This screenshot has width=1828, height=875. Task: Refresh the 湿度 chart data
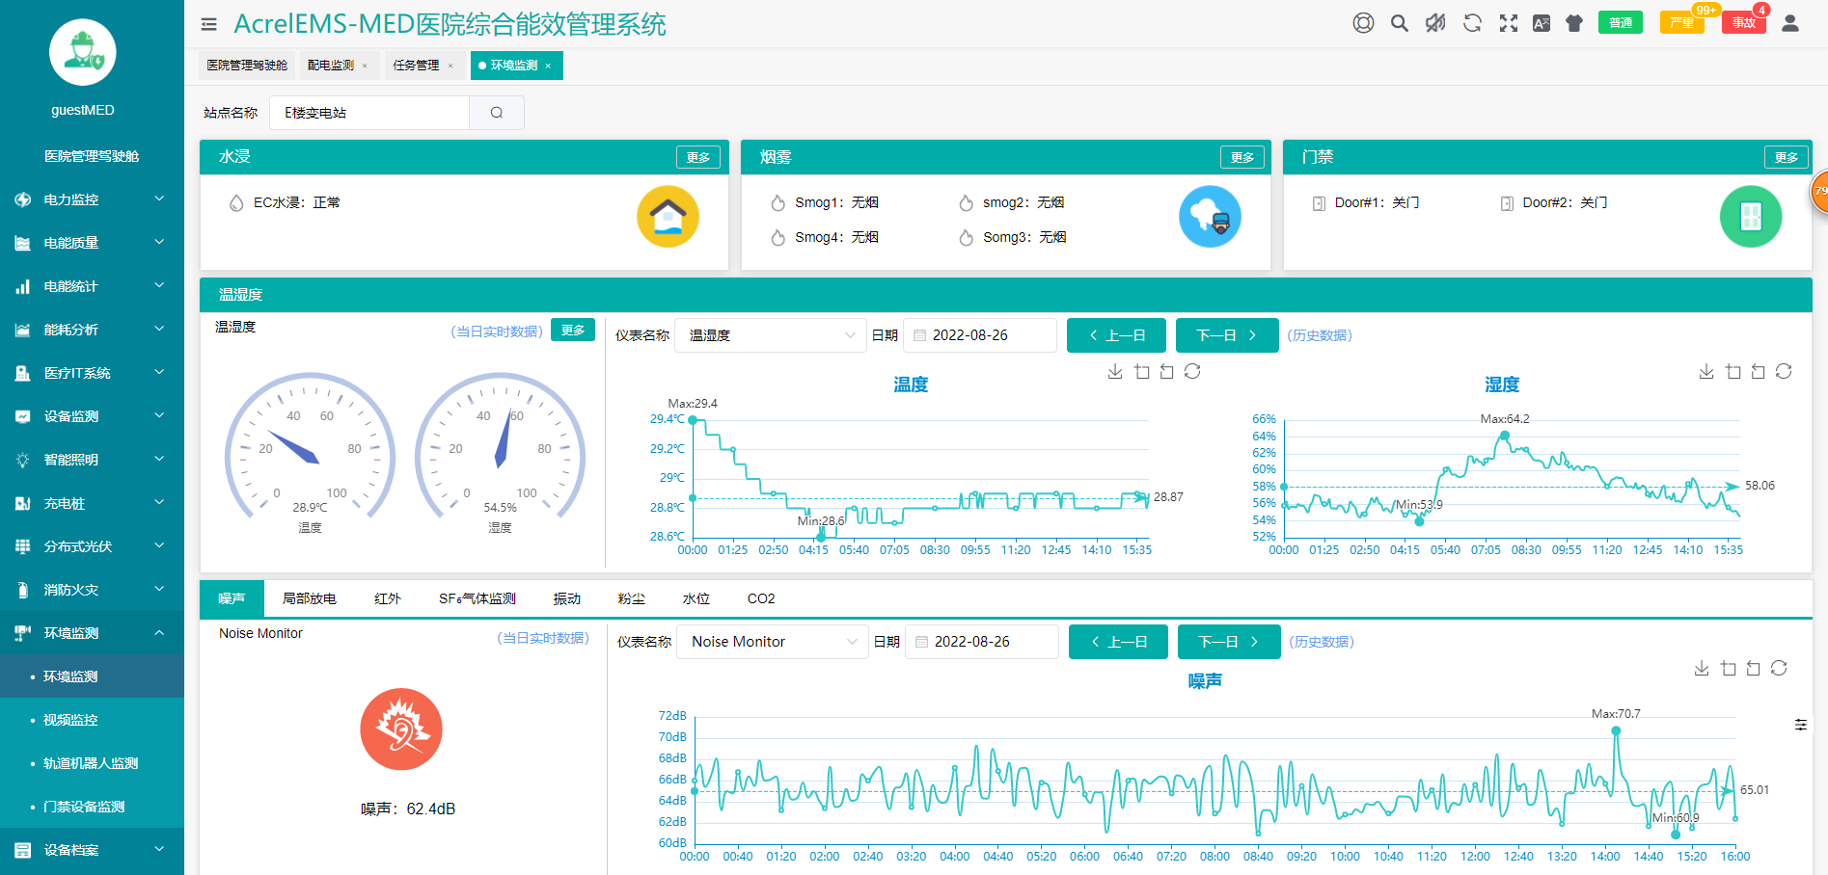(1783, 371)
